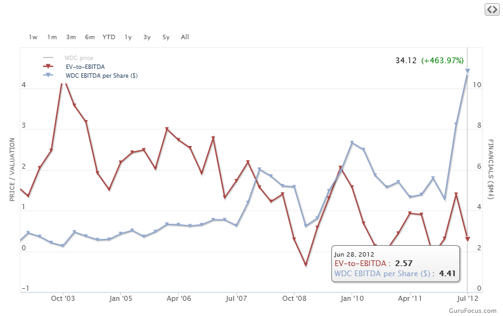Click the latest blue EBITDA point at Jul '12
The image size is (503, 316).
468,71
